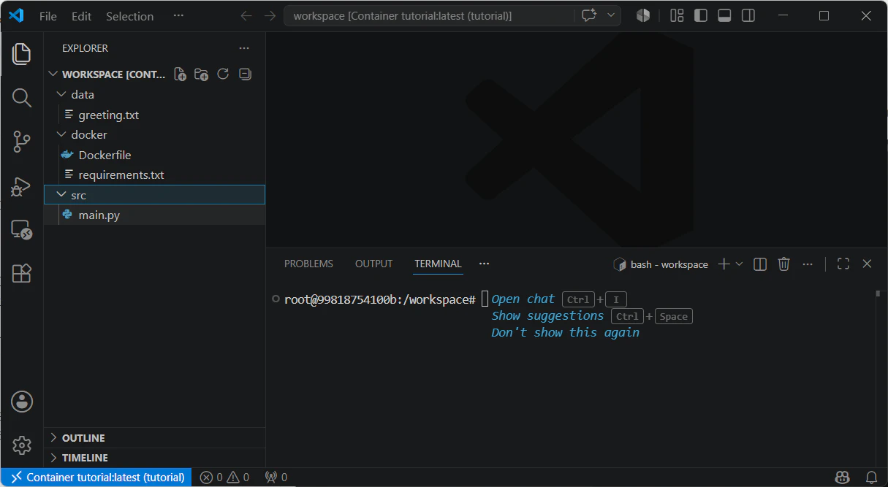Close the terminal panel
The width and height of the screenshot is (888, 487).
(x=867, y=264)
